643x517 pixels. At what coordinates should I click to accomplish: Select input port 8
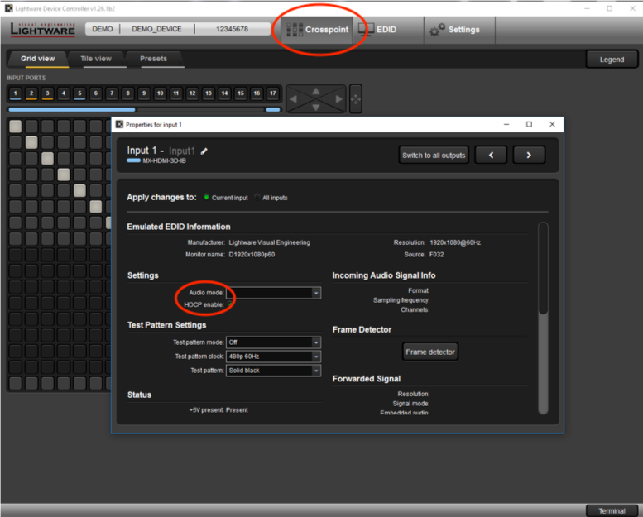tap(128, 93)
